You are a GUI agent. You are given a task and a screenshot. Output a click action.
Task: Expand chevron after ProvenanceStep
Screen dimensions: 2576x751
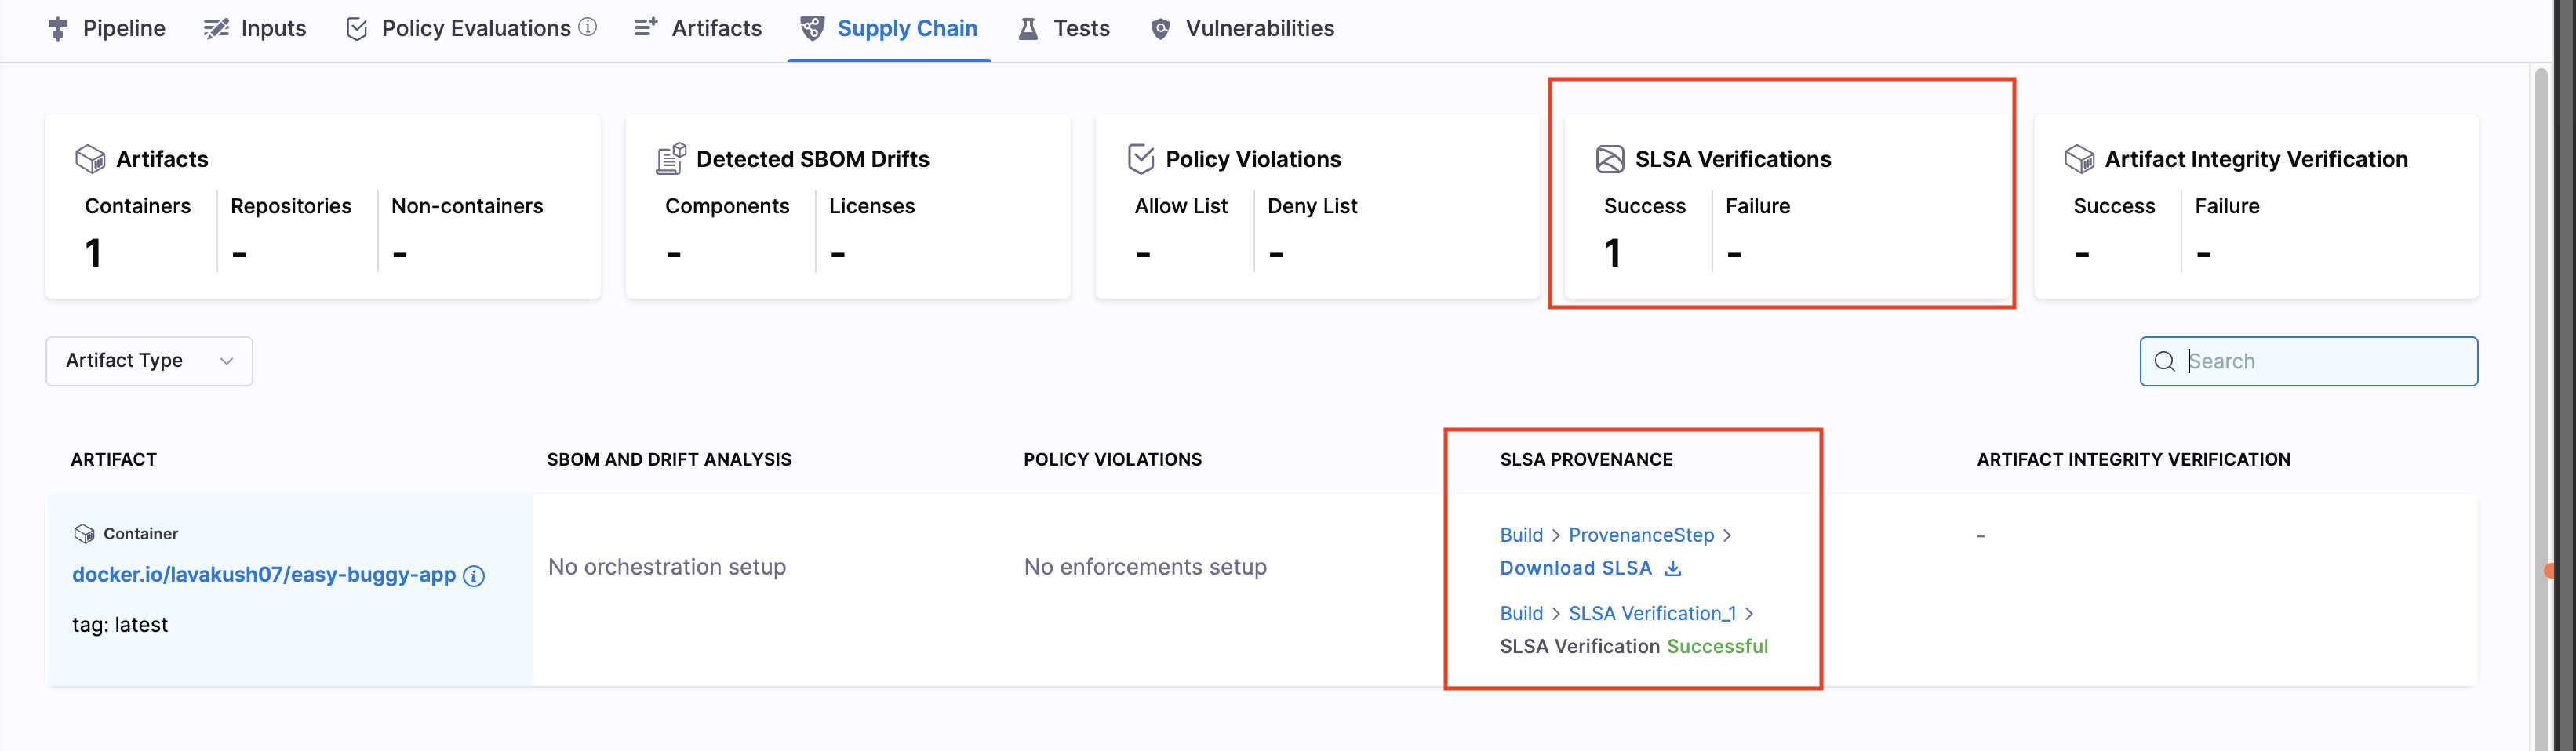[1727, 535]
